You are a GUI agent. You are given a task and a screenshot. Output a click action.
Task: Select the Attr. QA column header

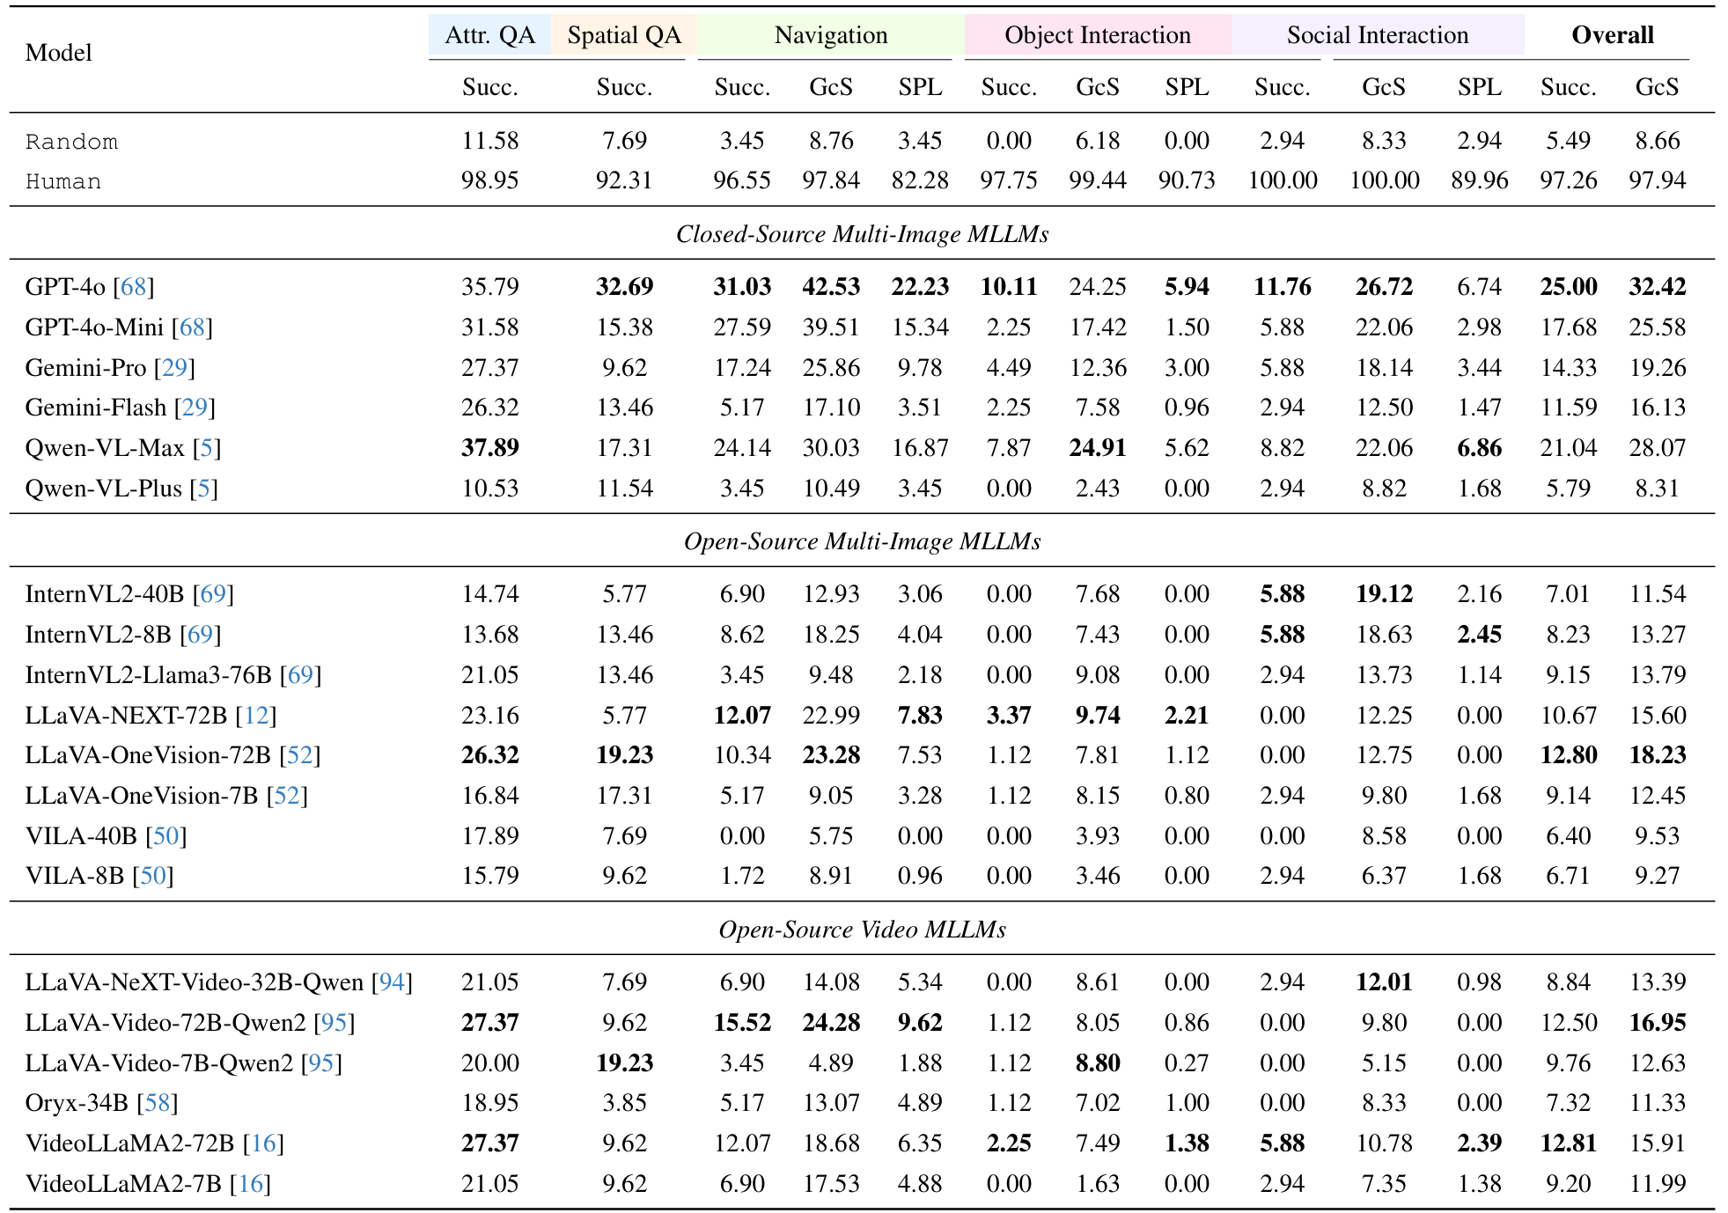(489, 35)
